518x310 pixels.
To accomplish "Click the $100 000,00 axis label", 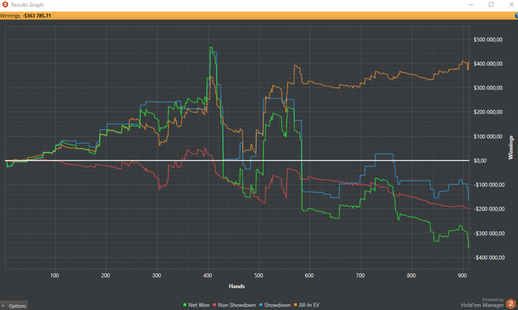I will [x=488, y=137].
